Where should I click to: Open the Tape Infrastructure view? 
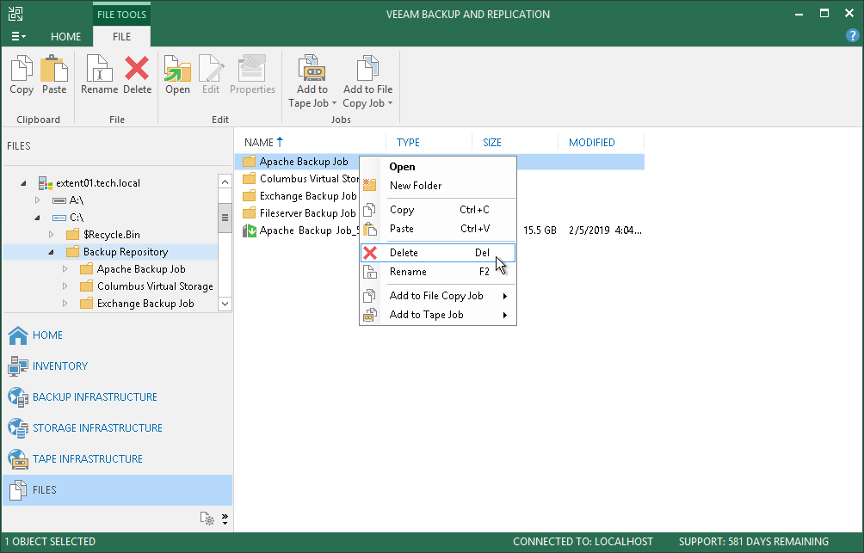pyautogui.click(x=75, y=458)
